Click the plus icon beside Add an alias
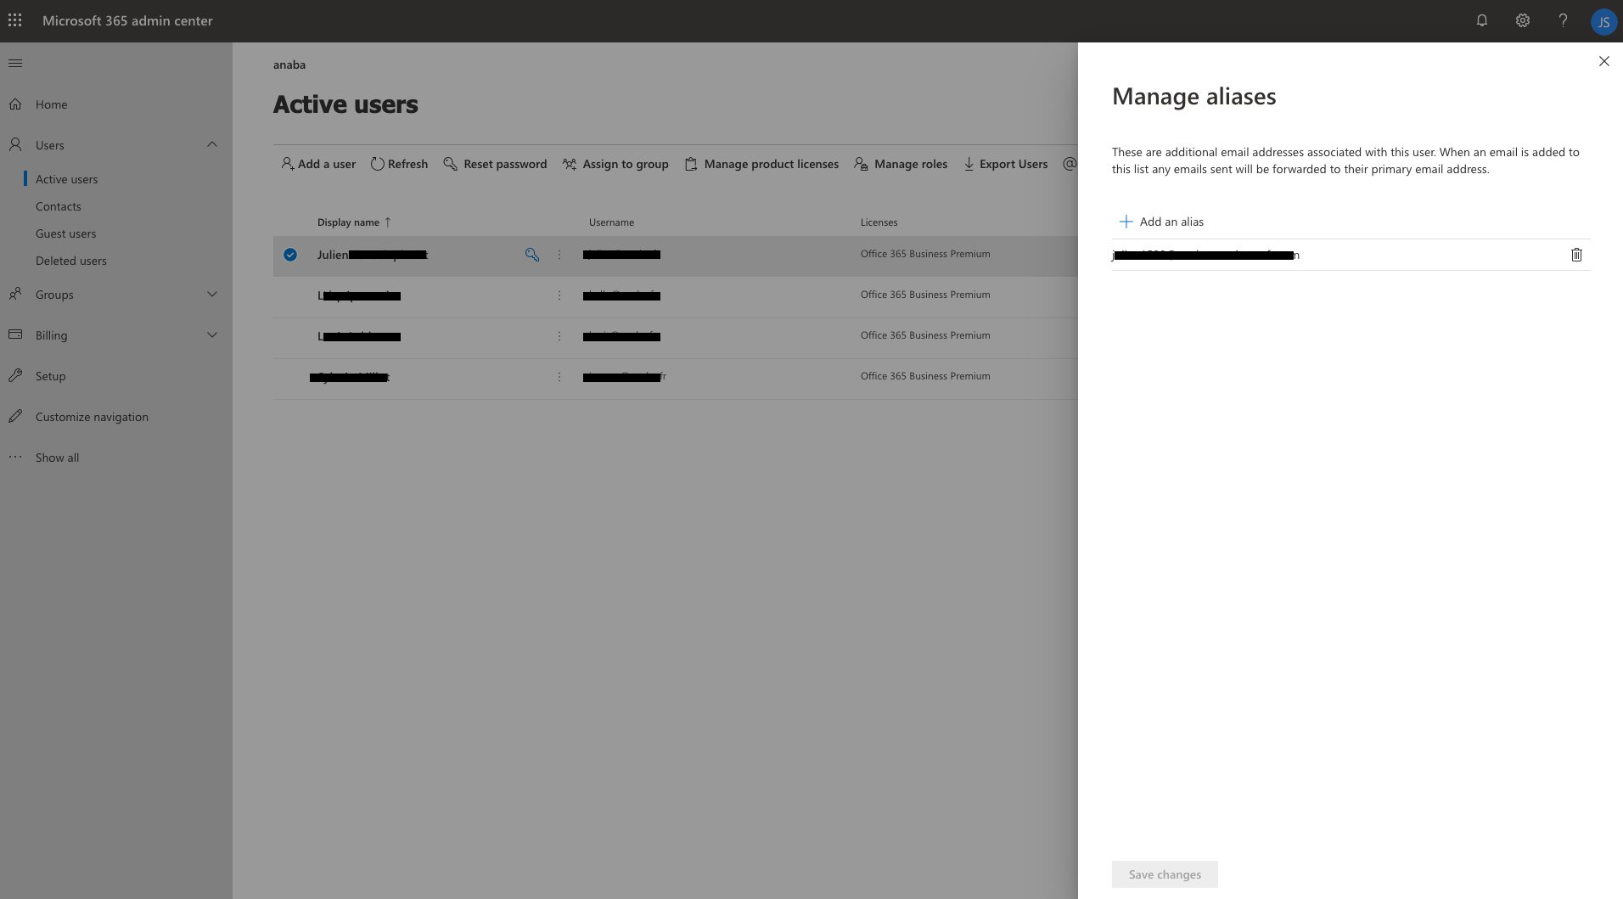The height and width of the screenshot is (899, 1623). pyautogui.click(x=1126, y=222)
